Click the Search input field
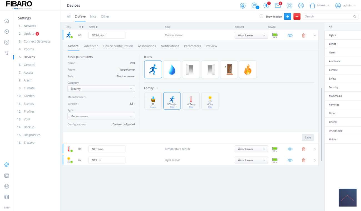 point(328,17)
